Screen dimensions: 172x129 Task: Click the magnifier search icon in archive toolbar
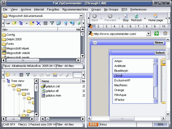click(x=68, y=75)
